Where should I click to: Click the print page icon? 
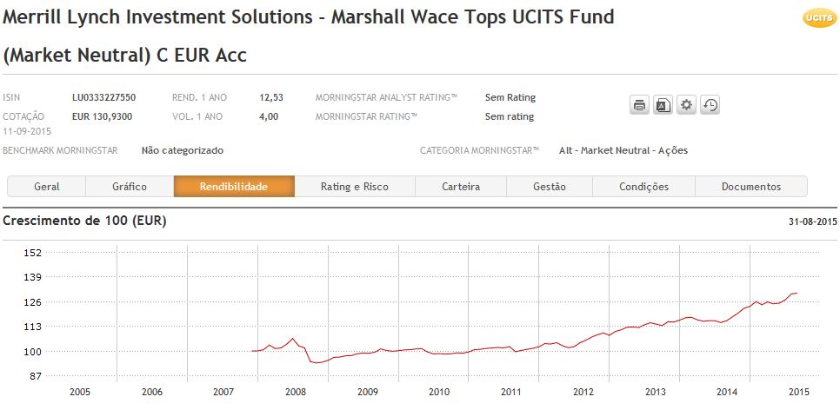tap(639, 105)
